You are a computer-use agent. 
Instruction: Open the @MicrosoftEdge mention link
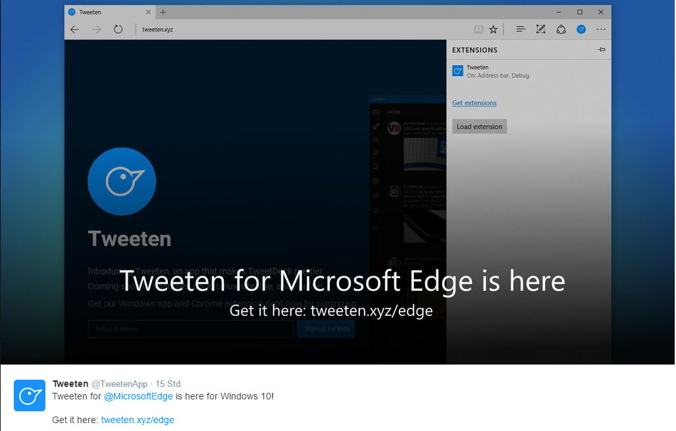[138, 396]
